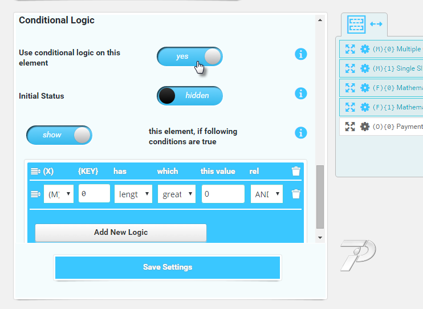Open the 'greater' comparison dropdown
This screenshot has width=423, height=309.
pyautogui.click(x=176, y=194)
